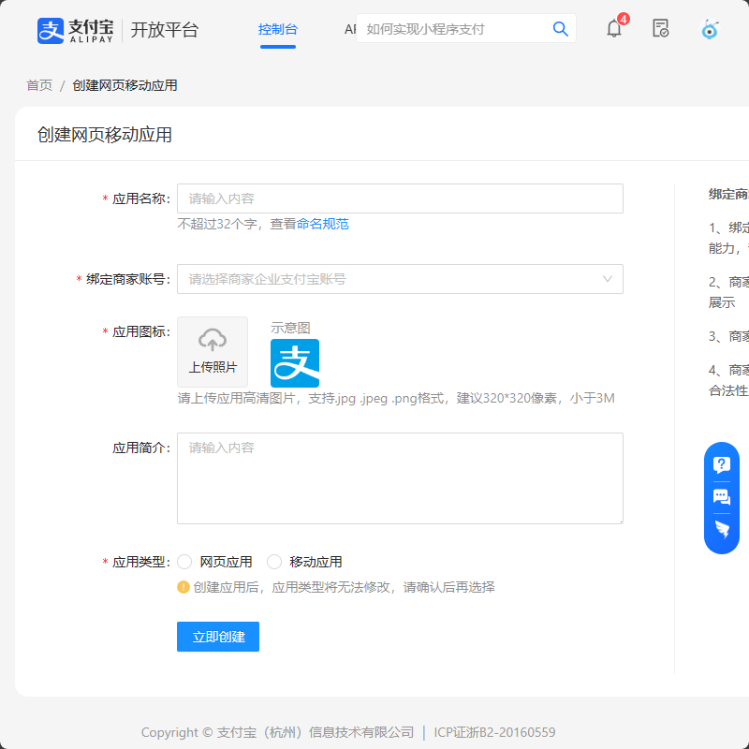Open the ant mascot user avatar
The image size is (749, 749).
(x=710, y=29)
